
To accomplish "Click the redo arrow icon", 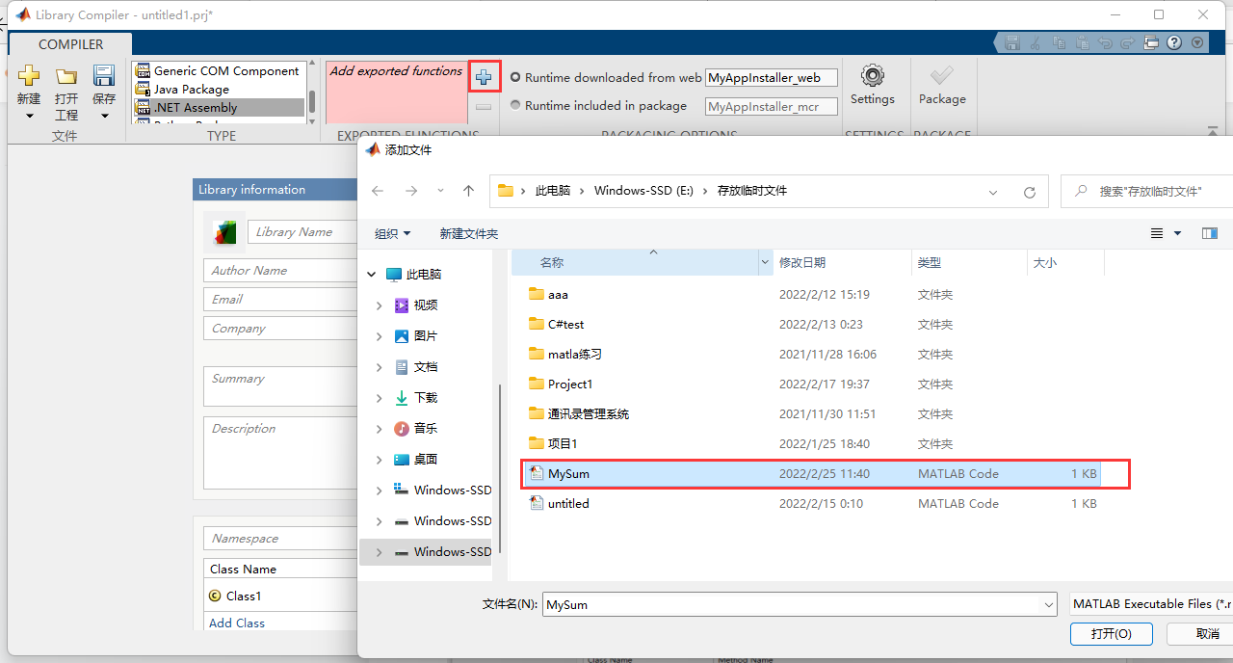I will [x=1128, y=42].
